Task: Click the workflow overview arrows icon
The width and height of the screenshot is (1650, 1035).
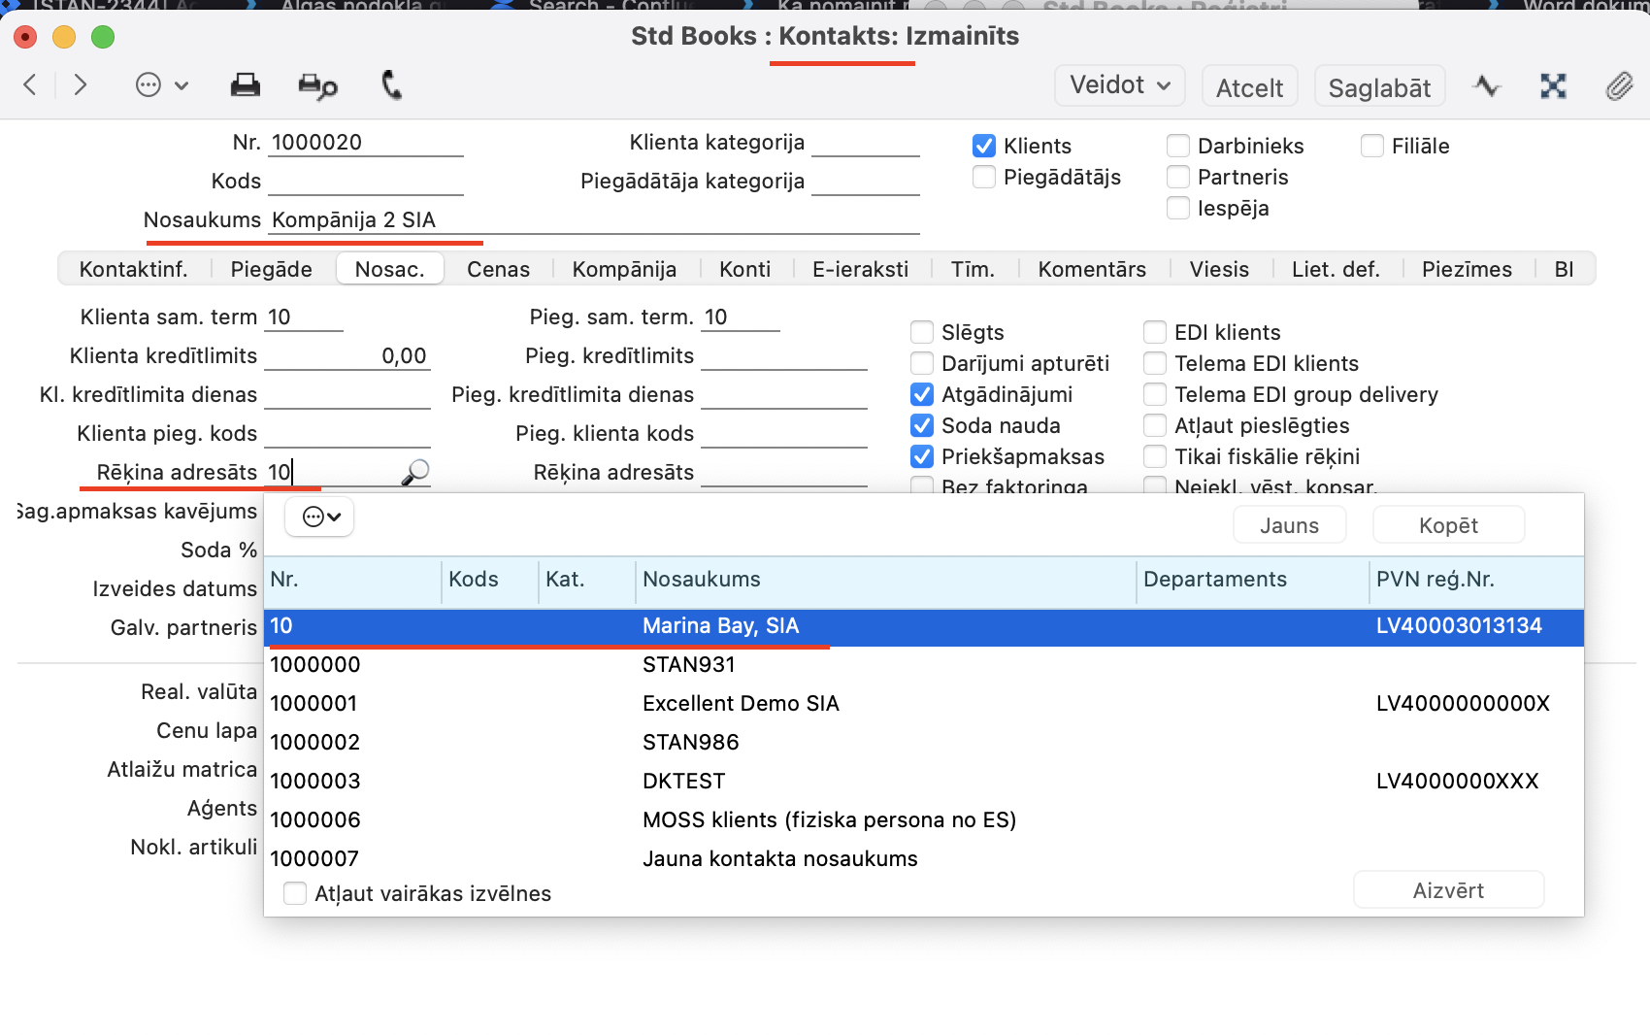Action: pyautogui.click(x=1553, y=86)
